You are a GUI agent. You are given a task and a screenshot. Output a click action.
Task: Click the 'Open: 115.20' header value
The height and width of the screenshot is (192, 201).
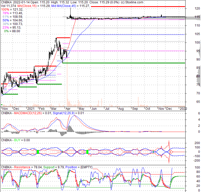pos(40,2)
